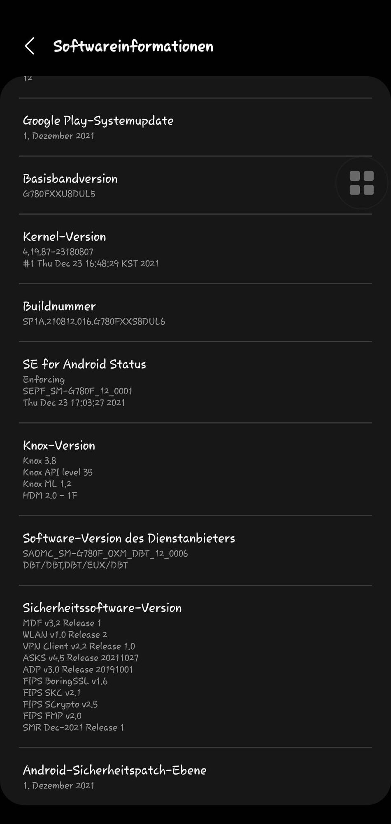
Task: Open the floating four-squares shortcut button
Action: tap(361, 183)
